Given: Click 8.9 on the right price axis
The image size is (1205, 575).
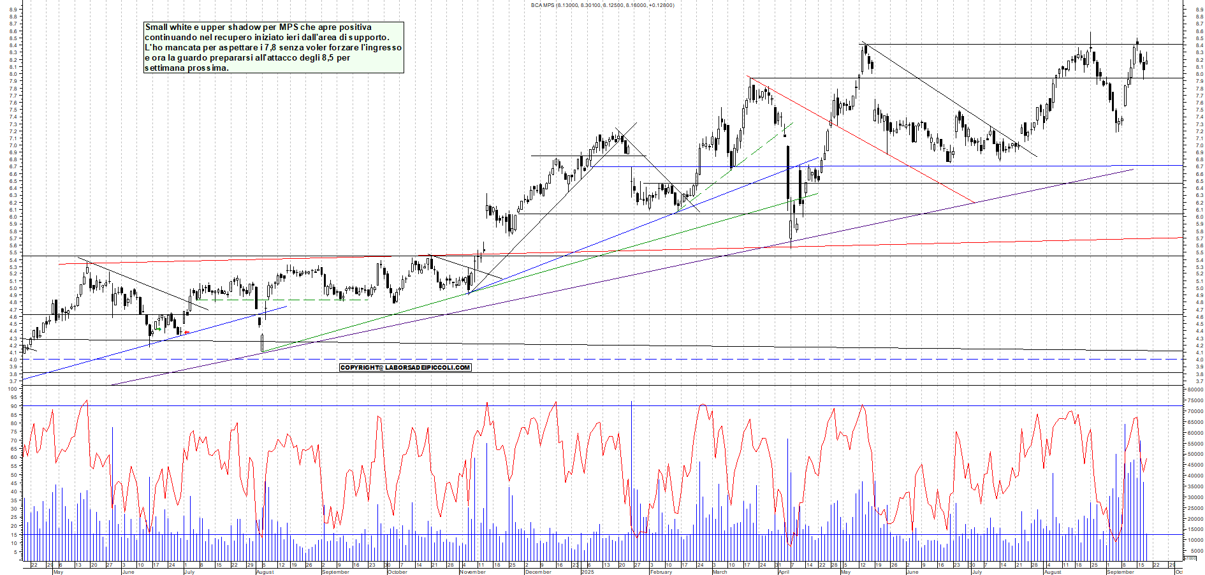Looking at the screenshot, I should pyautogui.click(x=1199, y=10).
